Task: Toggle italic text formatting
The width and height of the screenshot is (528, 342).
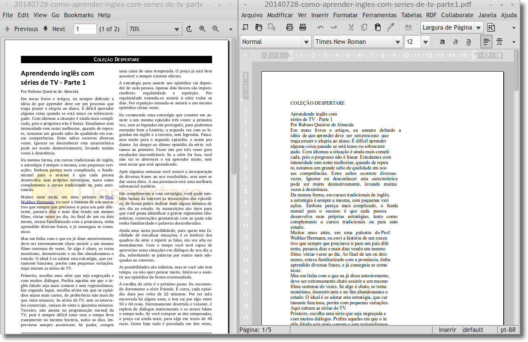Action: [x=455, y=42]
